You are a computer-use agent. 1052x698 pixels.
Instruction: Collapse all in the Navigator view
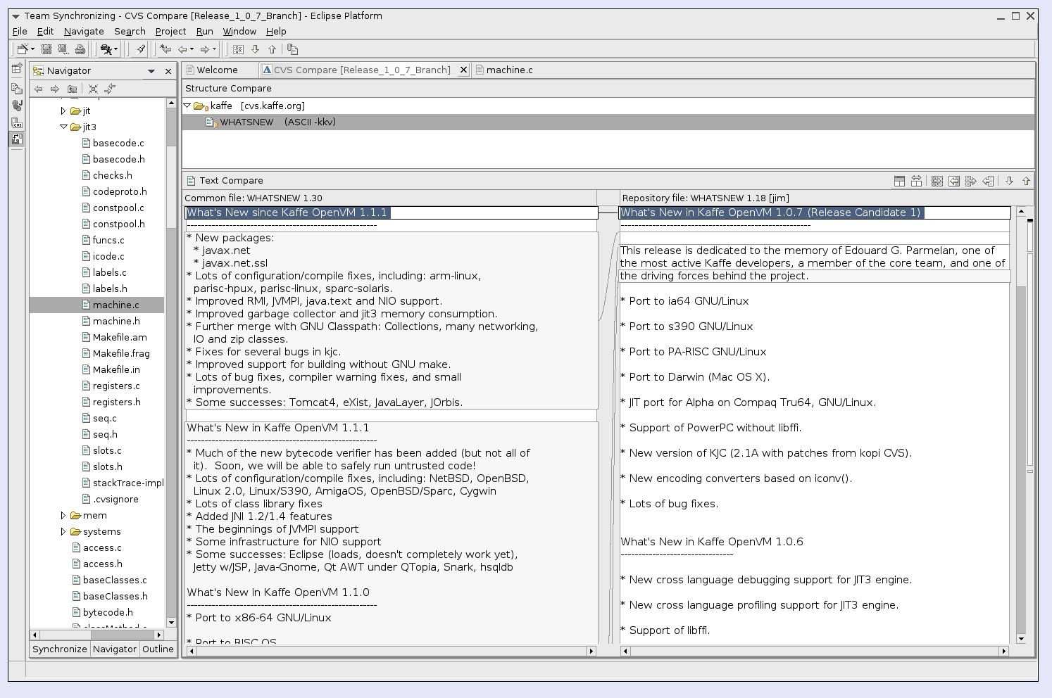tap(93, 89)
